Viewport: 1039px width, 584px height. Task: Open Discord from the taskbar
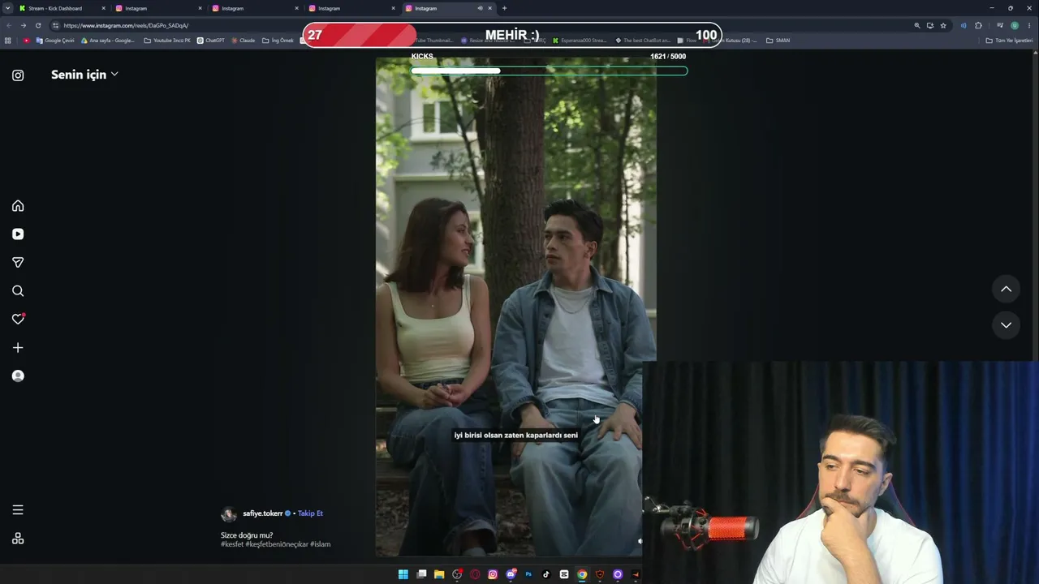click(511, 574)
